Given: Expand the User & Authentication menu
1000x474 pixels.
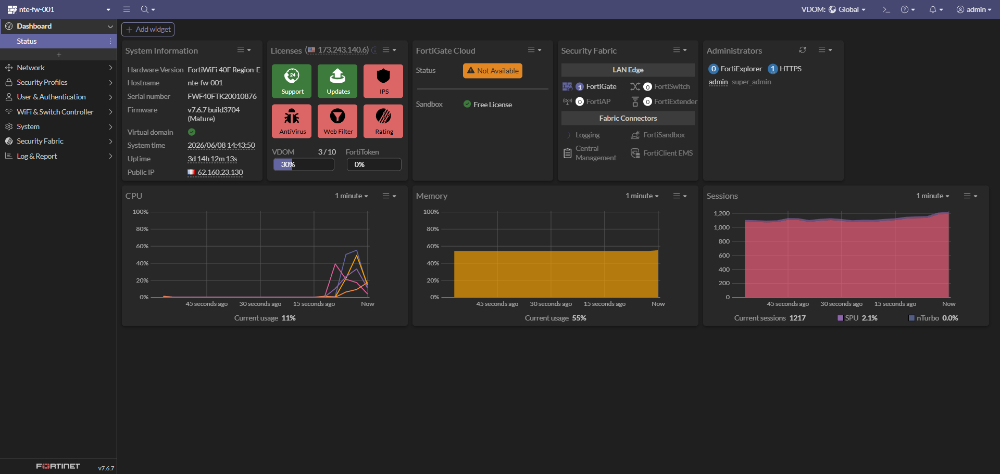Looking at the screenshot, I should pos(58,97).
